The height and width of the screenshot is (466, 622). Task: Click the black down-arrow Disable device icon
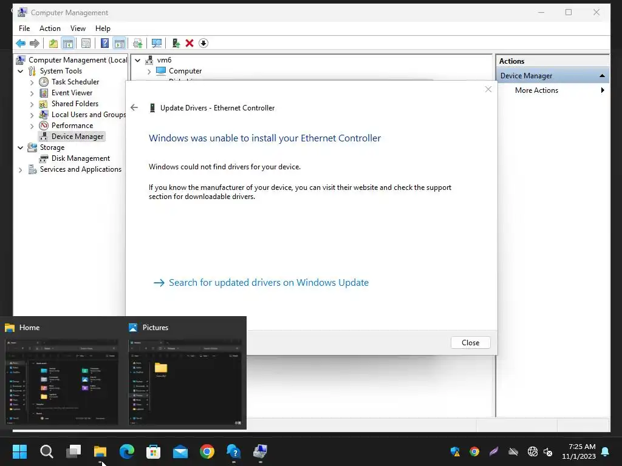click(x=203, y=43)
